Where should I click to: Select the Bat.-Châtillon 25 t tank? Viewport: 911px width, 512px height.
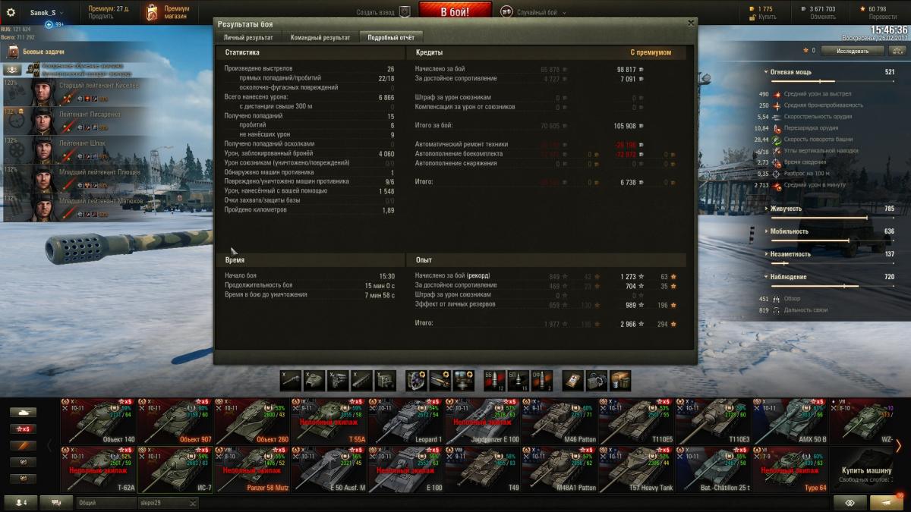tap(713, 470)
